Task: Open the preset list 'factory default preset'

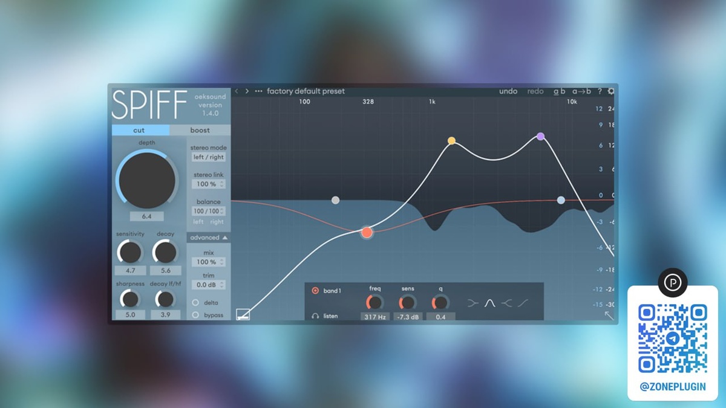Action: pyautogui.click(x=306, y=91)
